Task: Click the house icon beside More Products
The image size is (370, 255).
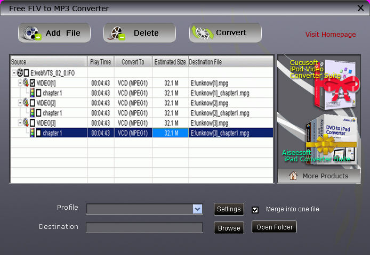Action: coord(293,176)
